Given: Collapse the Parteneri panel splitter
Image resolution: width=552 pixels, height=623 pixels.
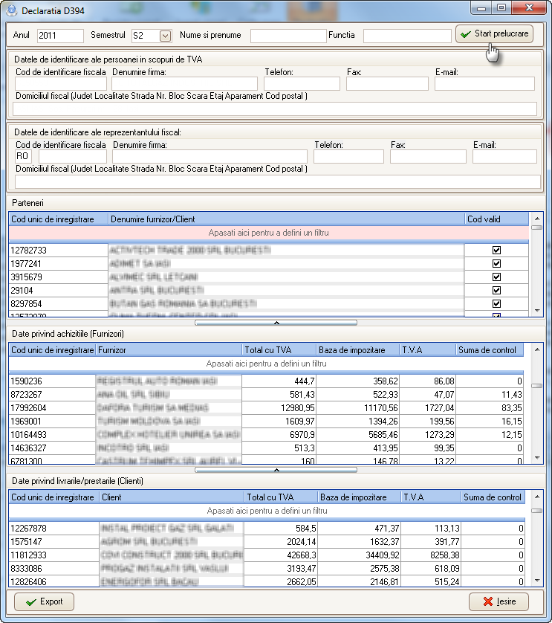Looking at the screenshot, I should (x=276, y=323).
